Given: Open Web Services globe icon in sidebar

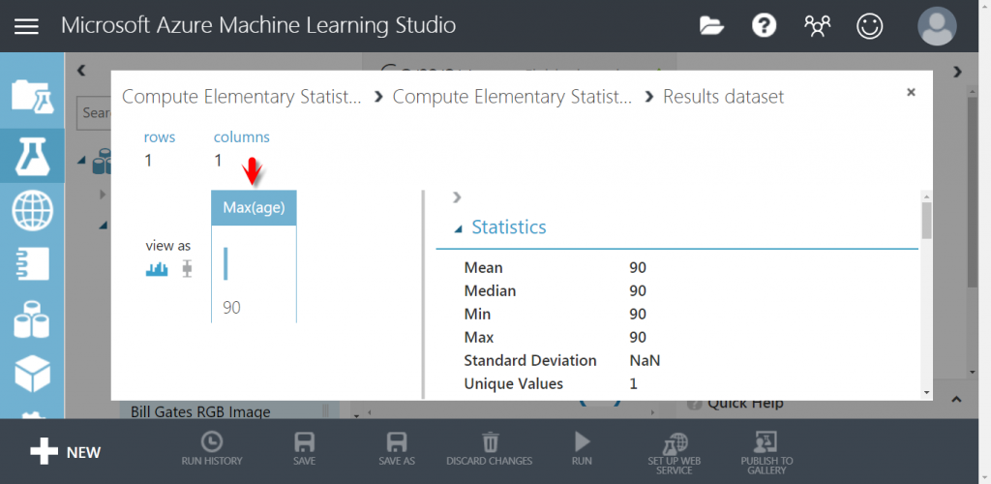Looking at the screenshot, I should pos(32,211).
